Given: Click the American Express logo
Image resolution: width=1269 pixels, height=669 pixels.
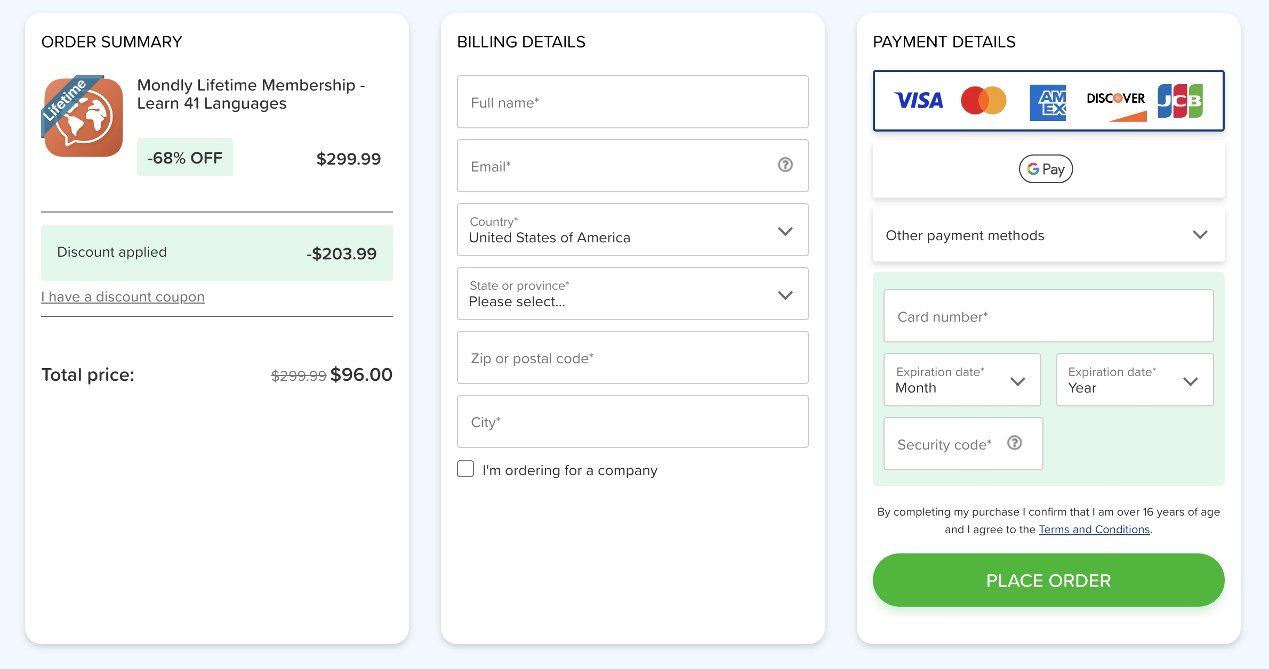Looking at the screenshot, I should pos(1048,102).
